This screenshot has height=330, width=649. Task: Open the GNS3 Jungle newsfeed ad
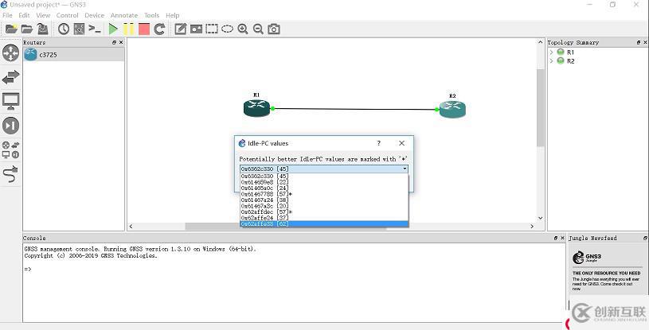point(606,271)
